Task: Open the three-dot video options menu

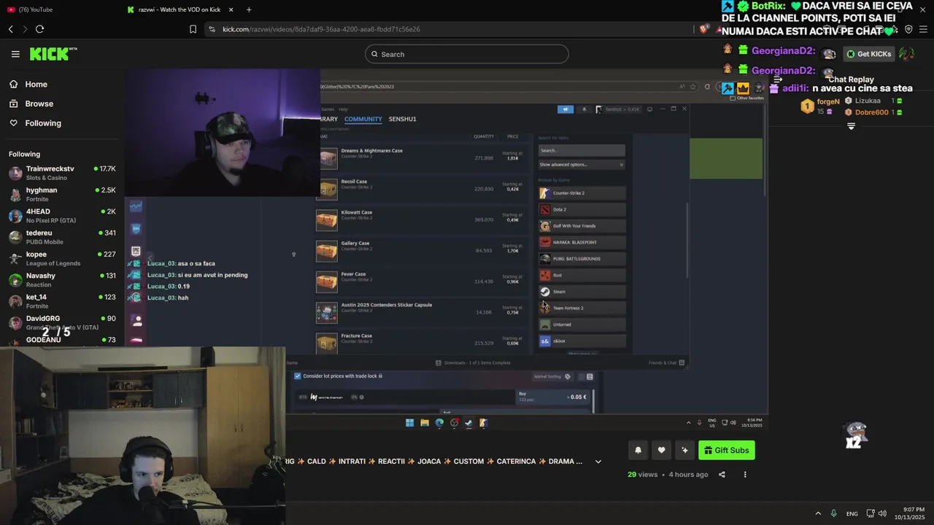Action: point(745,475)
